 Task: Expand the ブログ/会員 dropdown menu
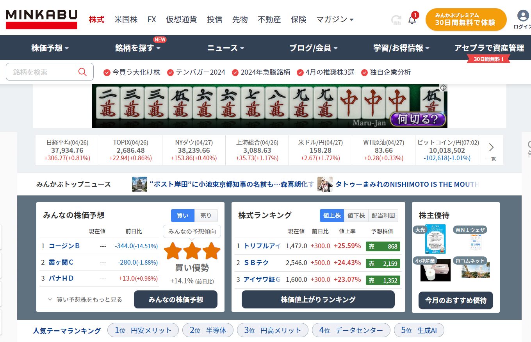314,48
